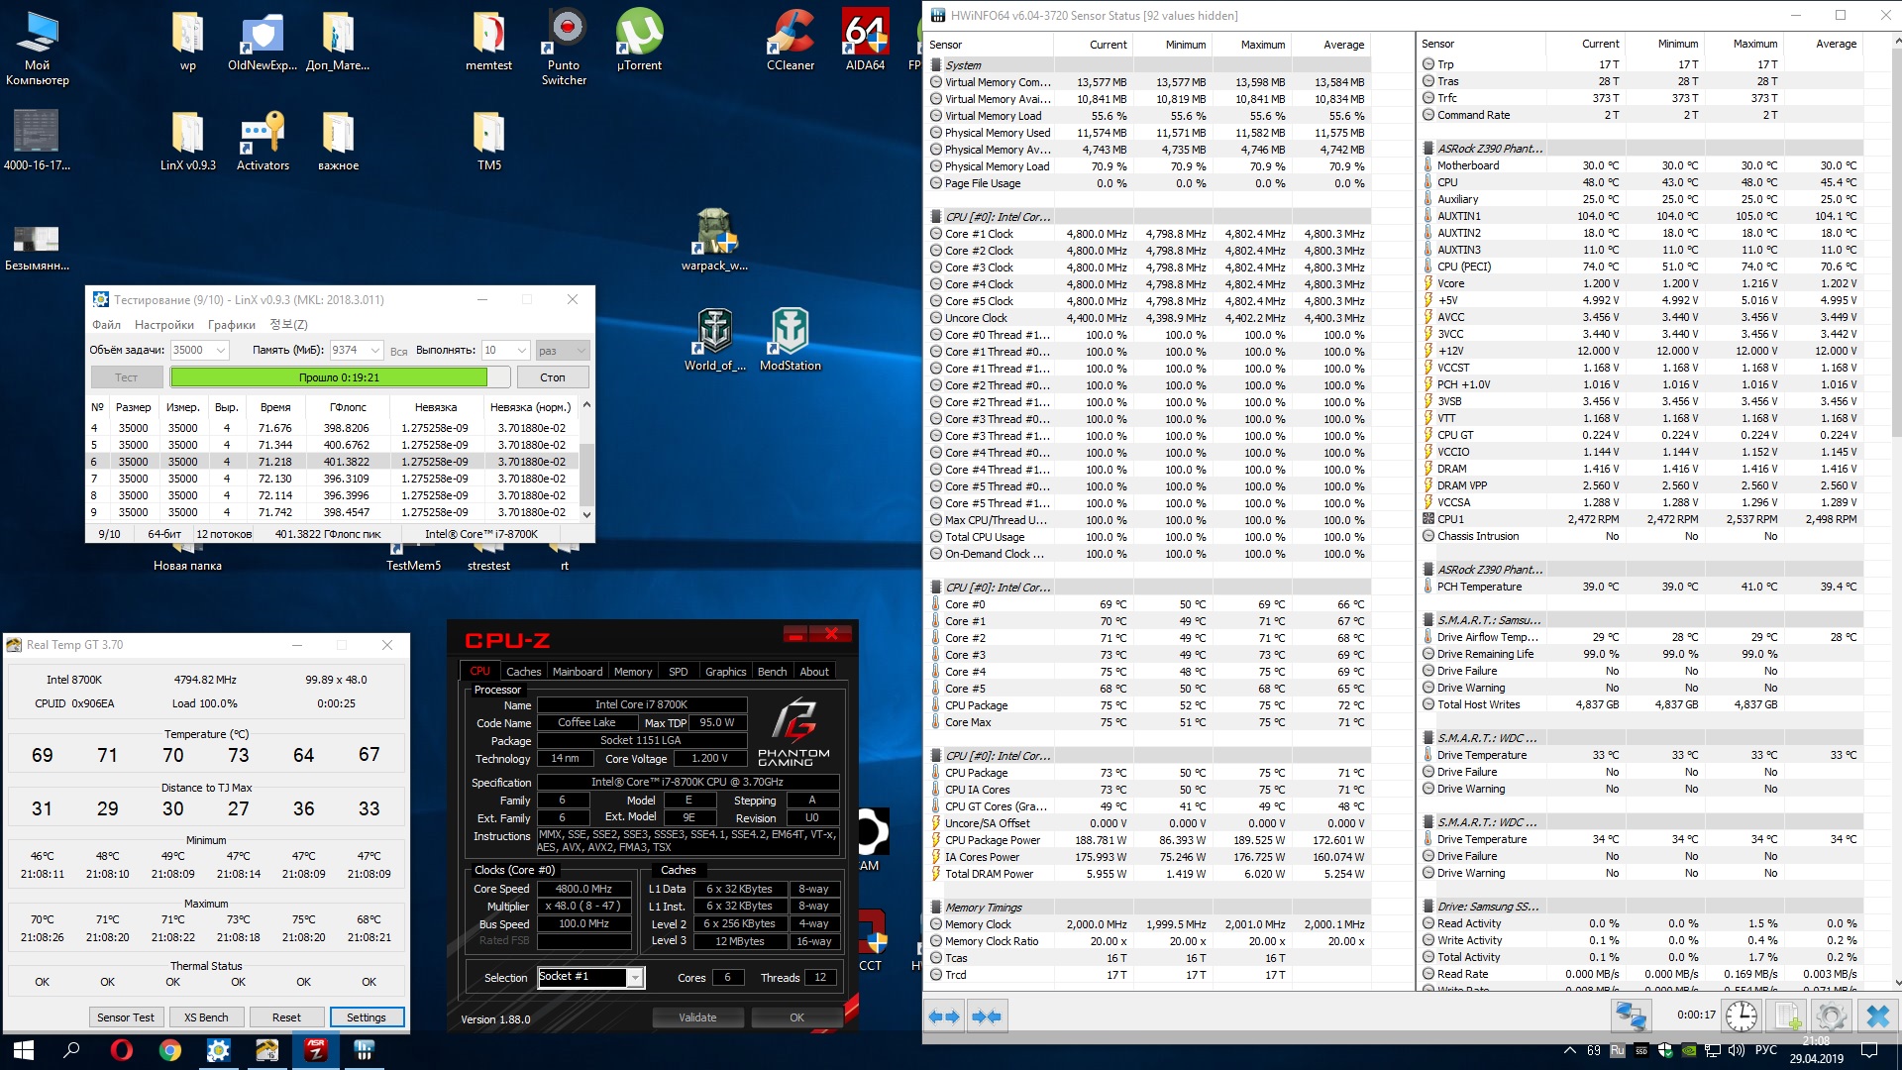The width and height of the screenshot is (1902, 1070).
Task: Click Real Temp Sensor Test button
Action: click(x=126, y=1017)
